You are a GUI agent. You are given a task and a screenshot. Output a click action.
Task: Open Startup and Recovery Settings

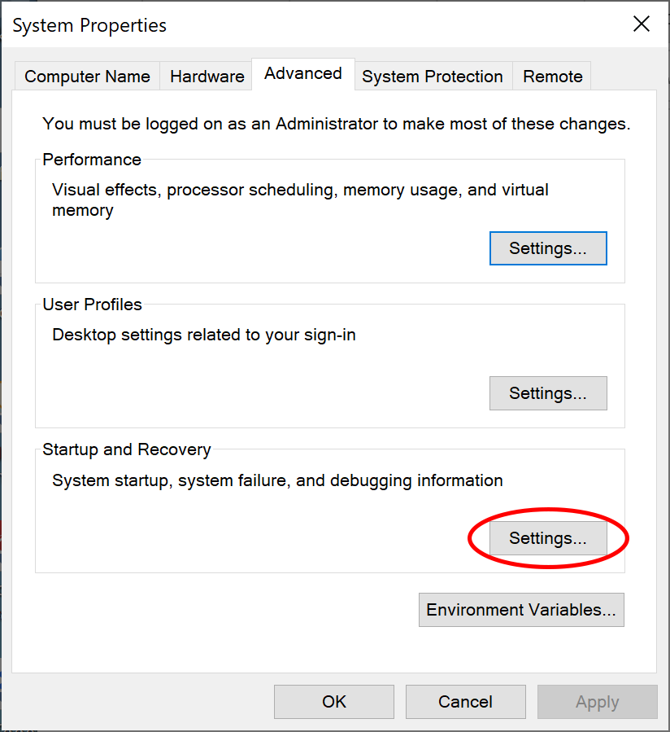point(547,538)
